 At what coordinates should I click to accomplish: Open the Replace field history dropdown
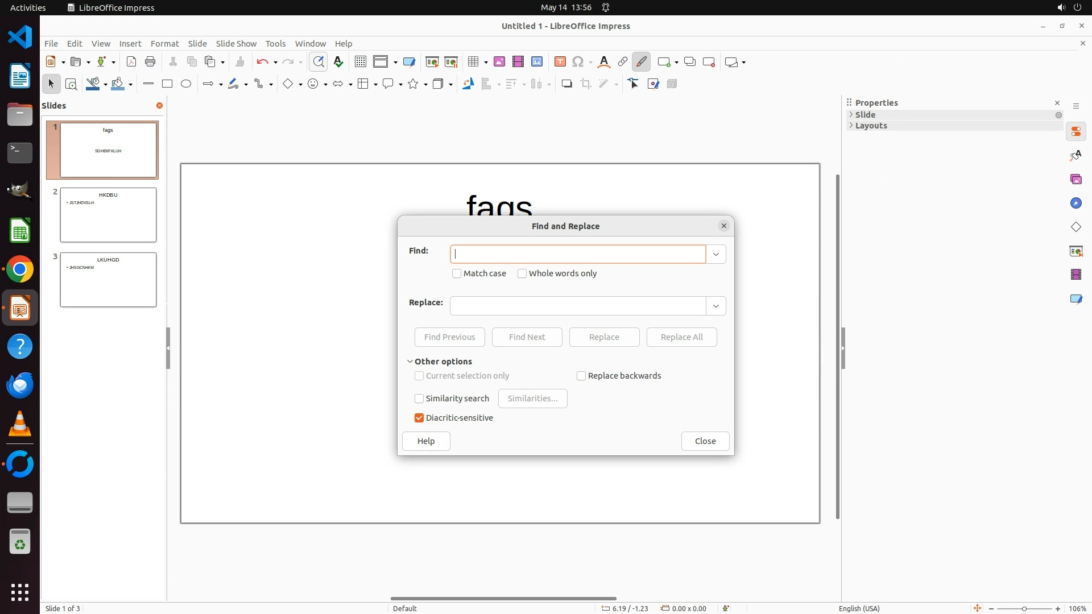point(716,306)
